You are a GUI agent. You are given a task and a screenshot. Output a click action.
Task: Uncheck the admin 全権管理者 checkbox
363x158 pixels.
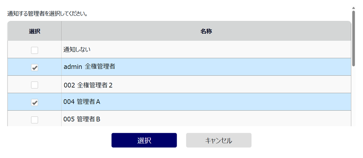point(35,68)
